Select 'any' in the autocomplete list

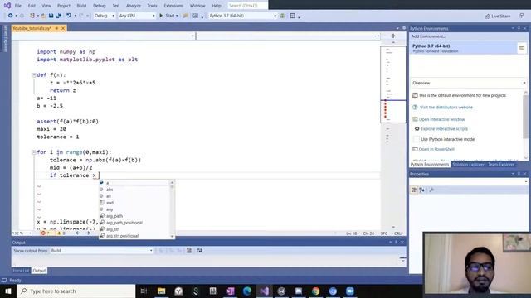[x=134, y=209]
